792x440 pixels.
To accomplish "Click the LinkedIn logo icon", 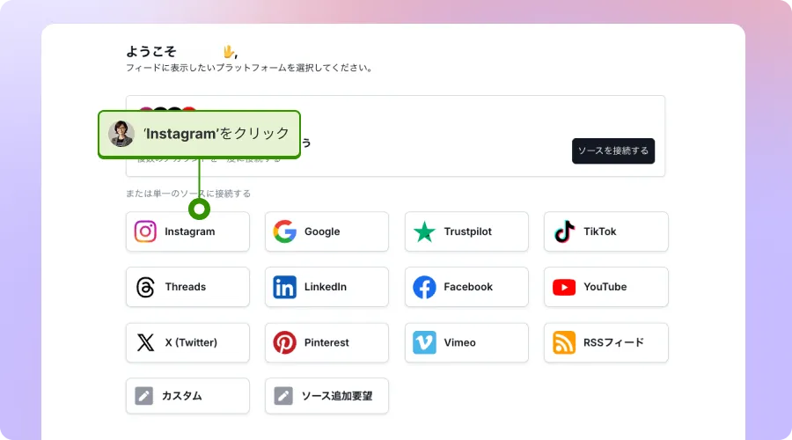I will 285,287.
